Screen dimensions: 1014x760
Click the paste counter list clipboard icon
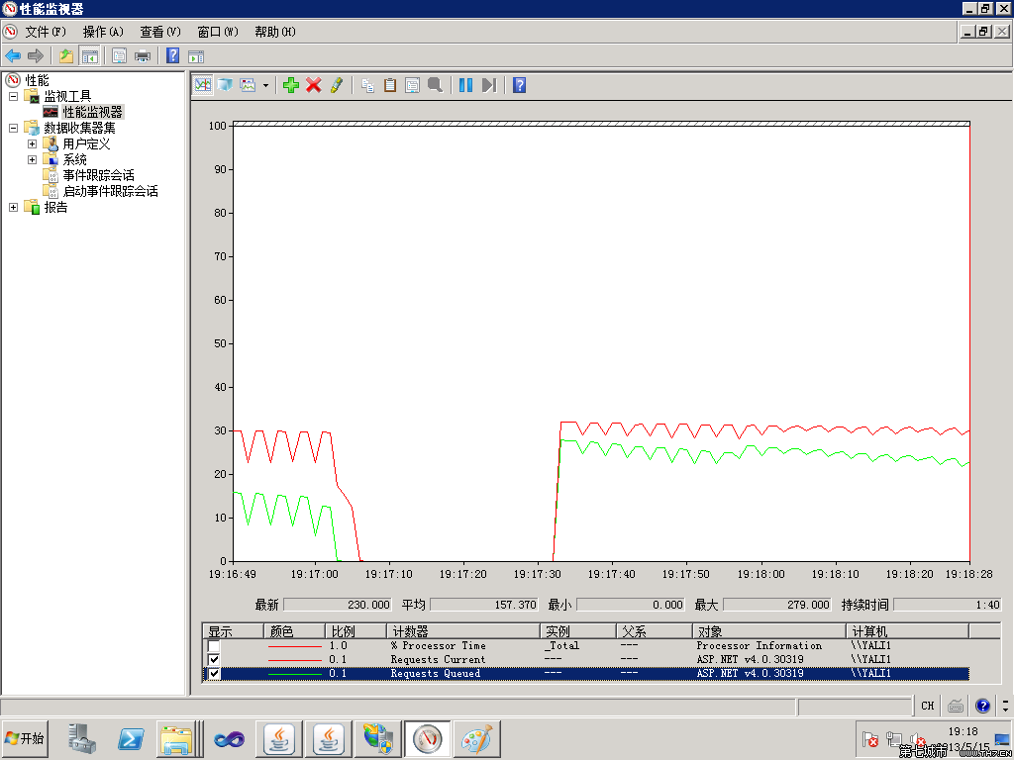(390, 85)
